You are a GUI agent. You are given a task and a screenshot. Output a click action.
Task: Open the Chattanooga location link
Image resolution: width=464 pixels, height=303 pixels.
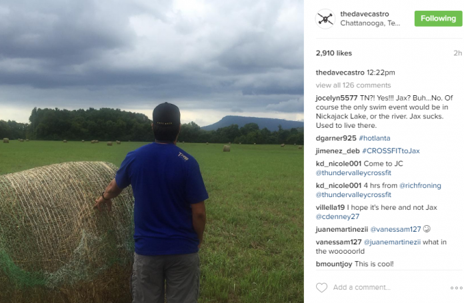(x=370, y=23)
